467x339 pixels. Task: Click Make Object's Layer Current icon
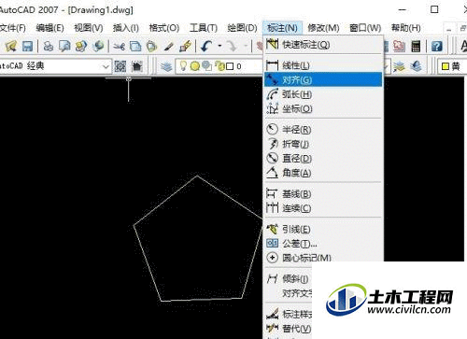[x=400, y=66]
